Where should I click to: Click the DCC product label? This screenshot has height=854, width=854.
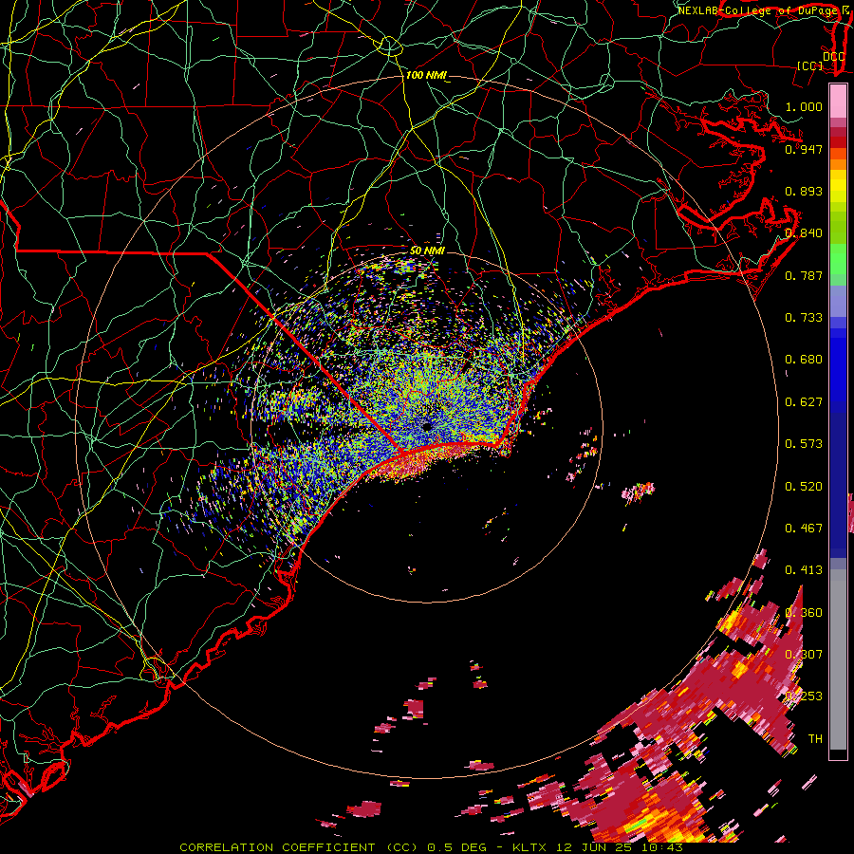(x=834, y=56)
